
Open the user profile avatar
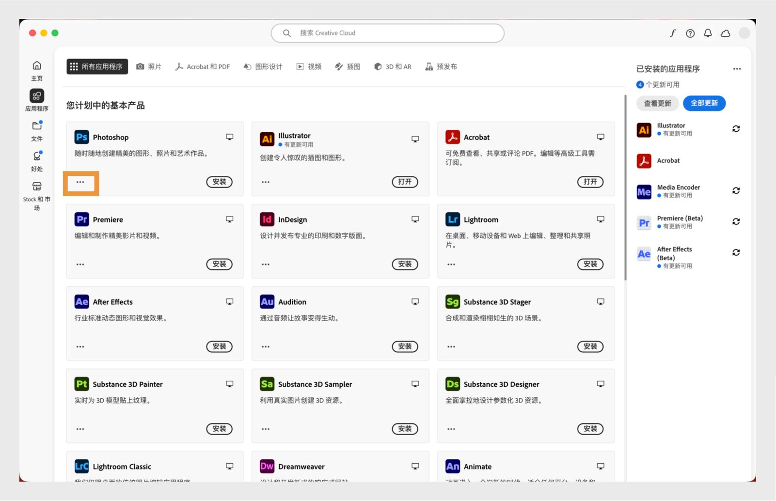(x=744, y=33)
